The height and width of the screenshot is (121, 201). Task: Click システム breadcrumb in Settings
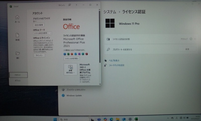110,12
